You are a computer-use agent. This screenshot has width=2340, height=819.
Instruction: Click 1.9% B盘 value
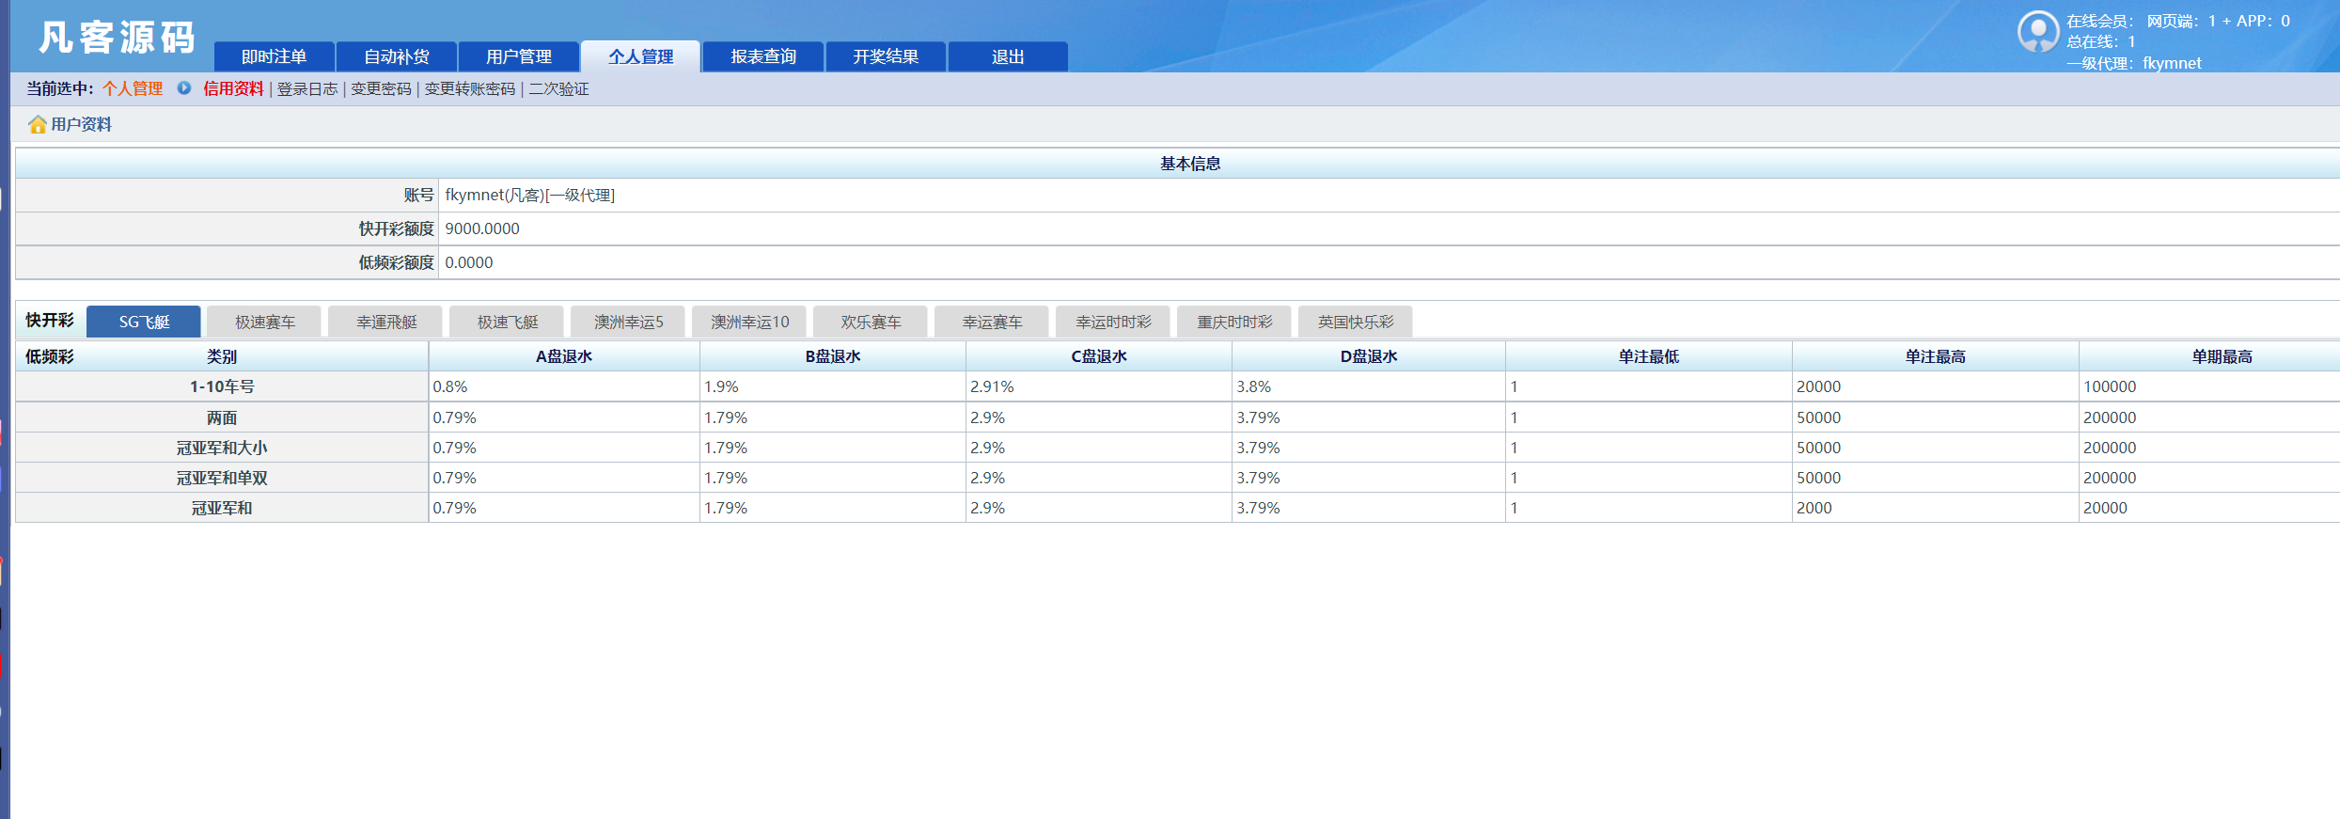click(x=721, y=386)
